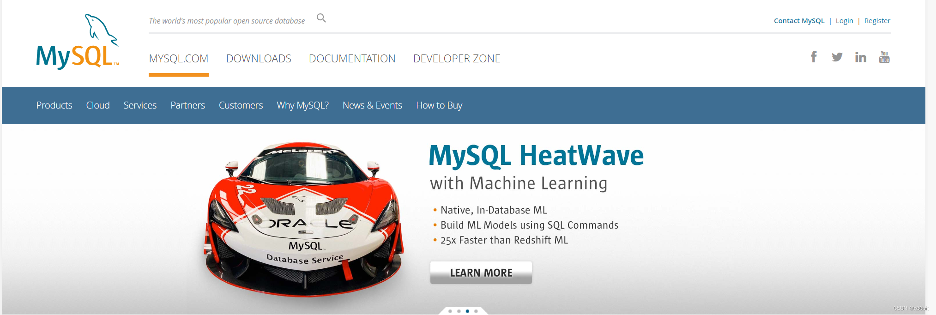Click the MySQL HeatWave banner headline
Image resolution: width=936 pixels, height=315 pixels.
point(536,156)
